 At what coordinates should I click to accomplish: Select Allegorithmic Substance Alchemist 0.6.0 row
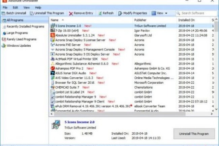(x=130, y=64)
